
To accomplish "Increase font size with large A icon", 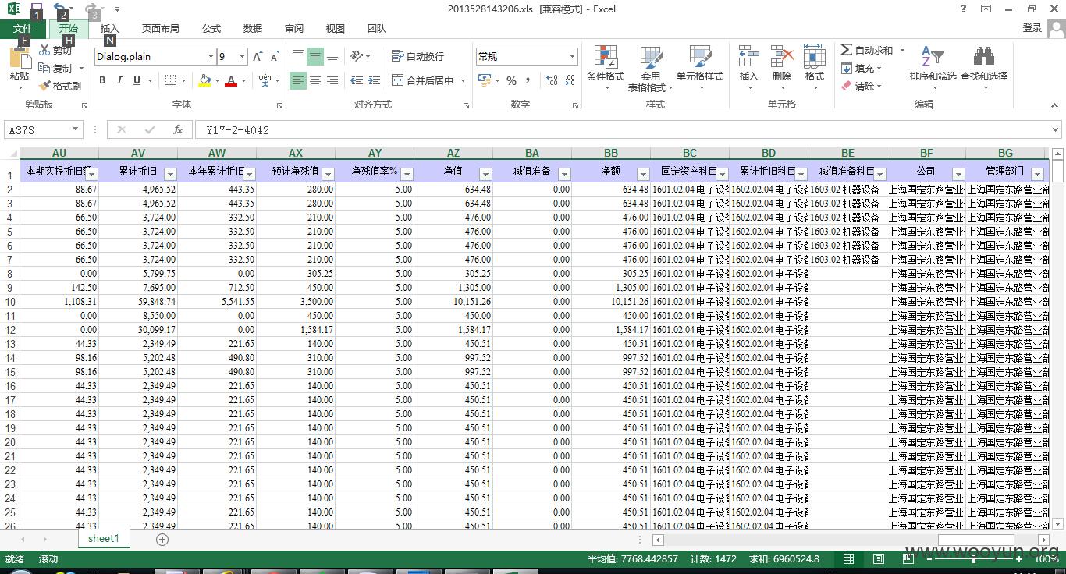I will pyautogui.click(x=258, y=56).
